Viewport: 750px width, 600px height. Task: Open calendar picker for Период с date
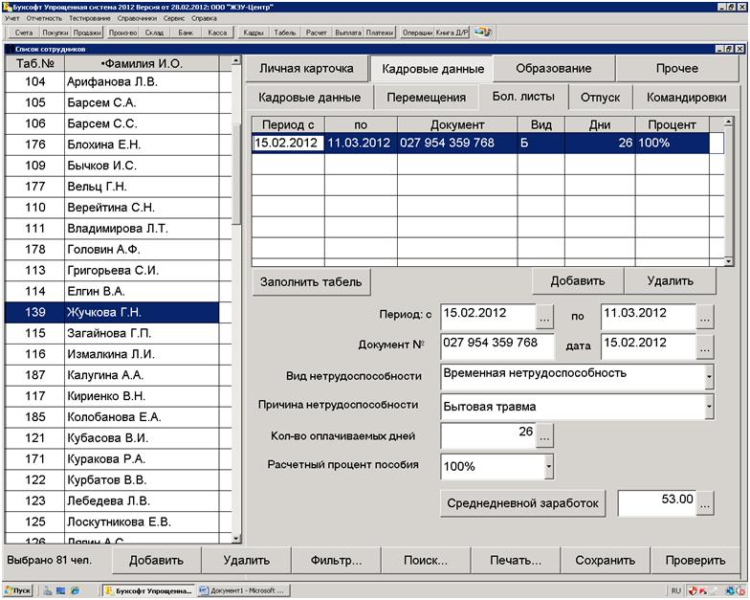pyautogui.click(x=544, y=315)
